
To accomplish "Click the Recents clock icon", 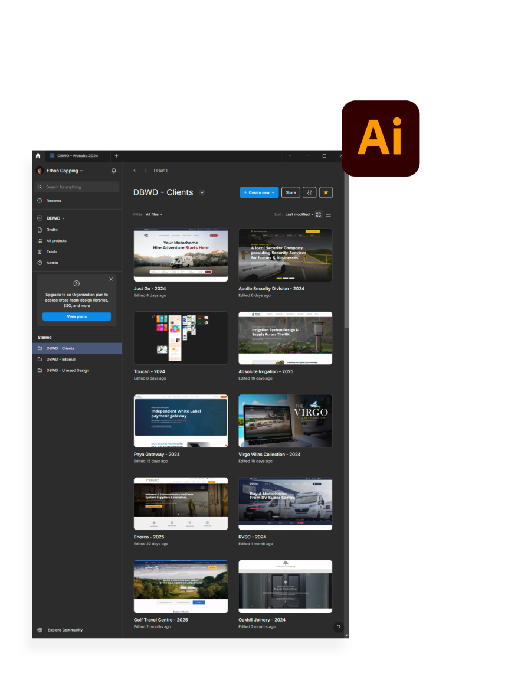I will click(x=40, y=201).
